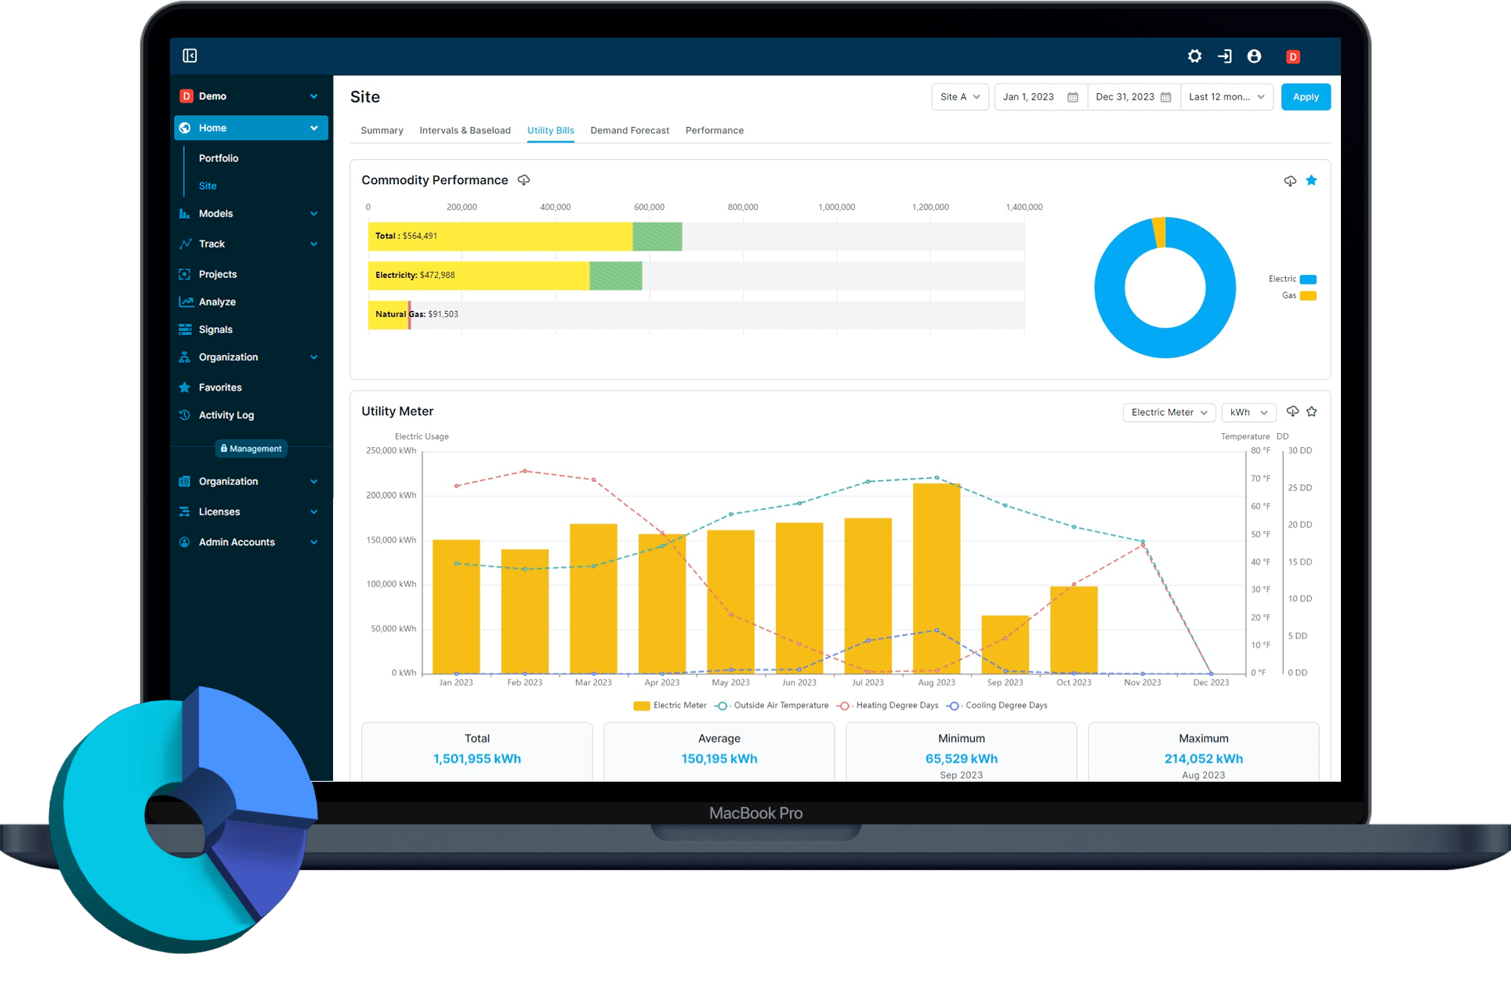The image size is (1511, 1001).
Task: Open the Site A dropdown
Action: point(960,97)
